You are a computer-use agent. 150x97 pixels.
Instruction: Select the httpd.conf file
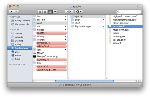point(125,26)
